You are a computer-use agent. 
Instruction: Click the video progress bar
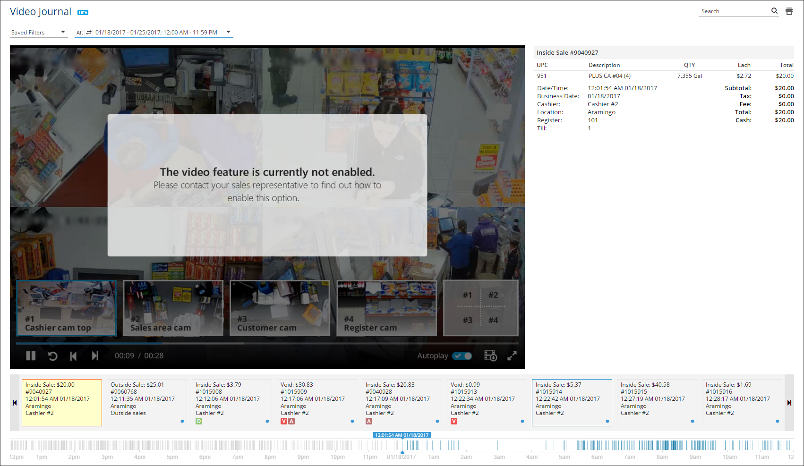[x=267, y=343]
